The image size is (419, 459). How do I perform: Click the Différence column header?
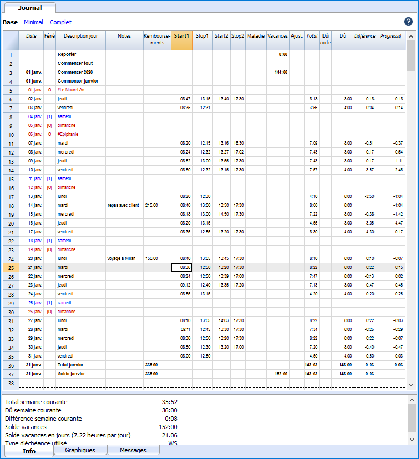(365, 40)
